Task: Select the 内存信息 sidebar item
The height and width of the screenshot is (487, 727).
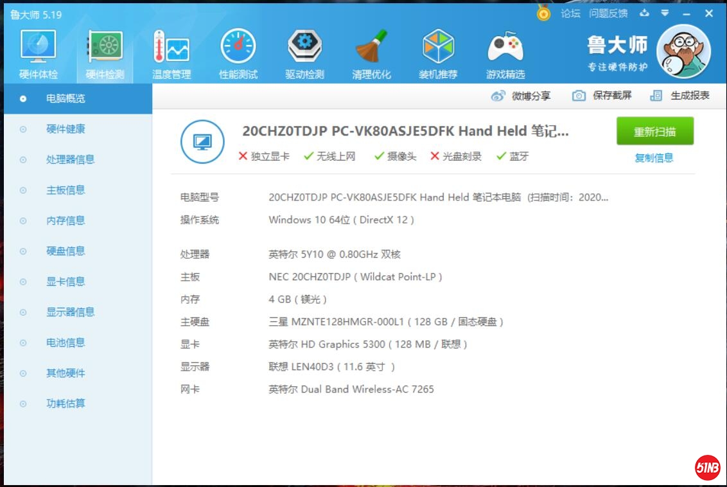Action: pyautogui.click(x=66, y=220)
